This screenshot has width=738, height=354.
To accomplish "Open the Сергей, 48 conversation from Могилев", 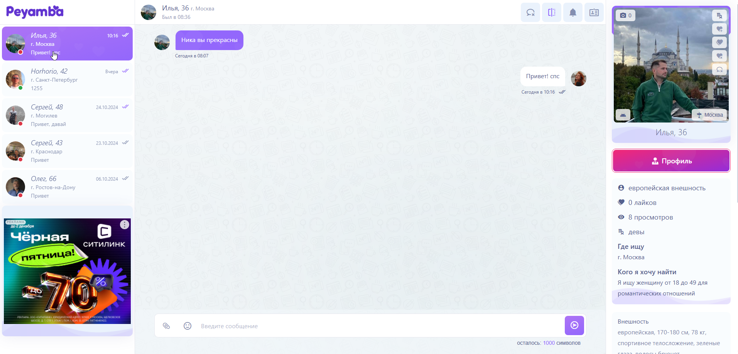I will pyautogui.click(x=67, y=115).
